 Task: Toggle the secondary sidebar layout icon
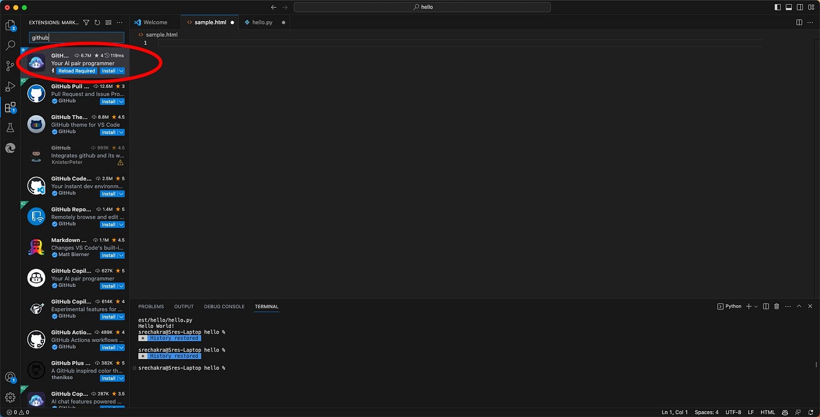tap(800, 7)
